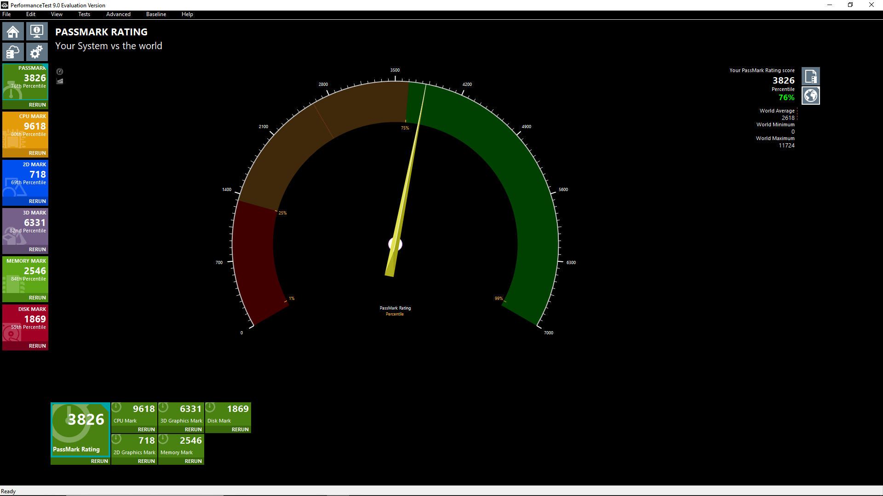
Task: Select the 3D Mark sidebar tile
Action: point(25,225)
